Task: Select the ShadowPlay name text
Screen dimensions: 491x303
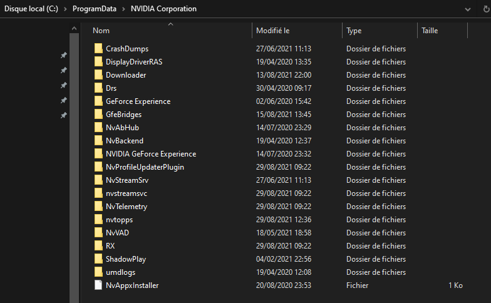Action: tap(126, 259)
